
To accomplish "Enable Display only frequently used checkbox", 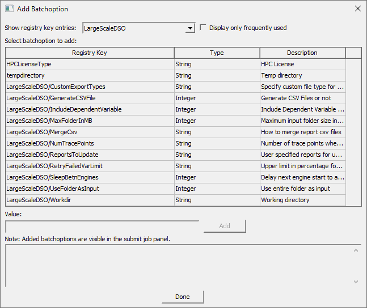I will (x=203, y=27).
